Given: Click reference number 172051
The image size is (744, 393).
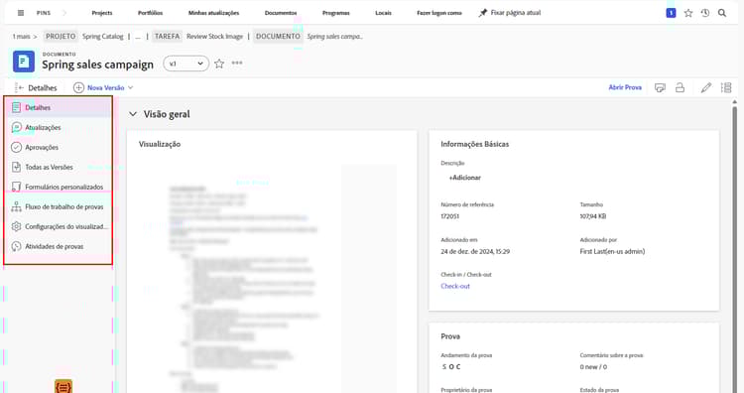Looking at the screenshot, I should [449, 216].
